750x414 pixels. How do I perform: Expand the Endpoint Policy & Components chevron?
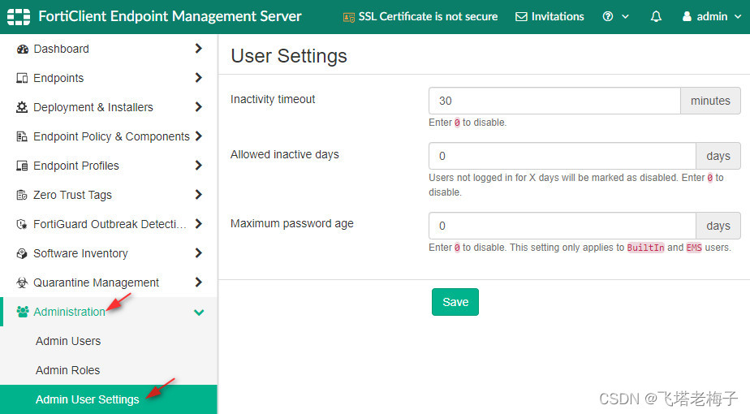[x=199, y=136]
